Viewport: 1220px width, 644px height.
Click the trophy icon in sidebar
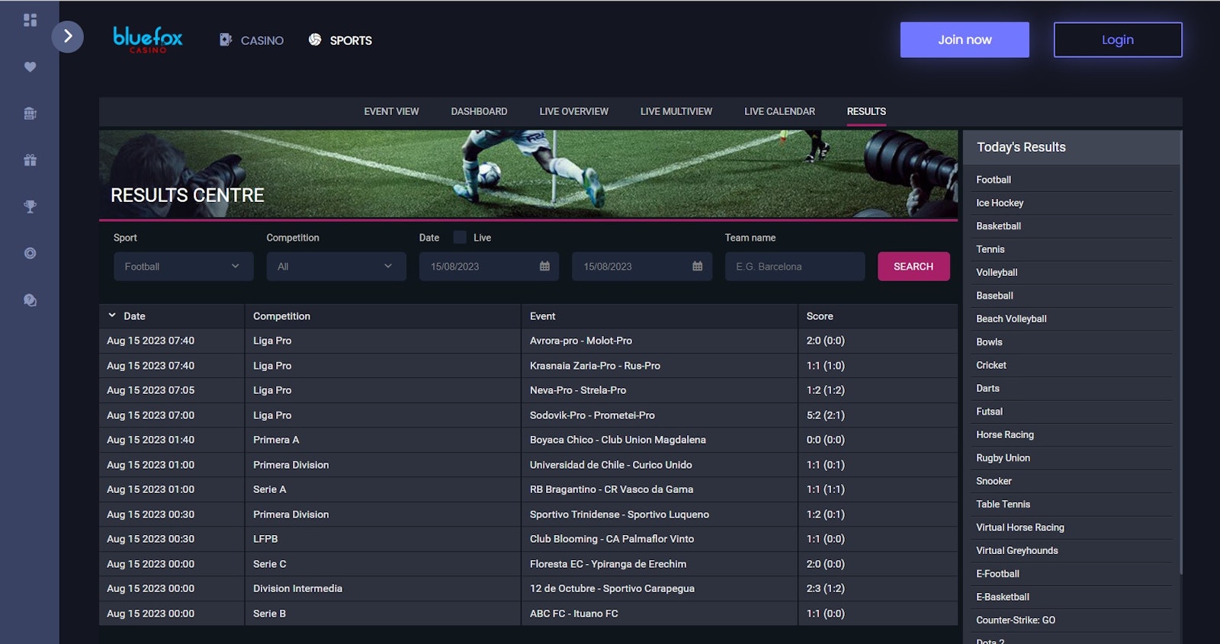pyautogui.click(x=30, y=207)
